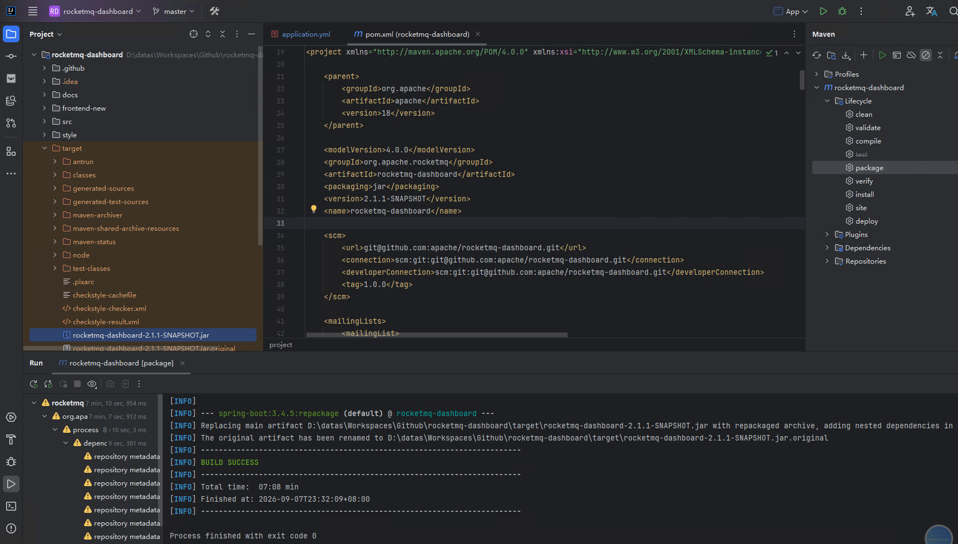Click the yellow lightbulb intention in the gutter

point(314,209)
